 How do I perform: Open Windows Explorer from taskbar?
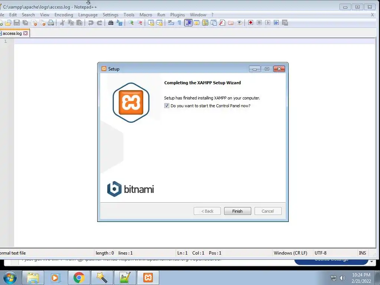coord(33,278)
